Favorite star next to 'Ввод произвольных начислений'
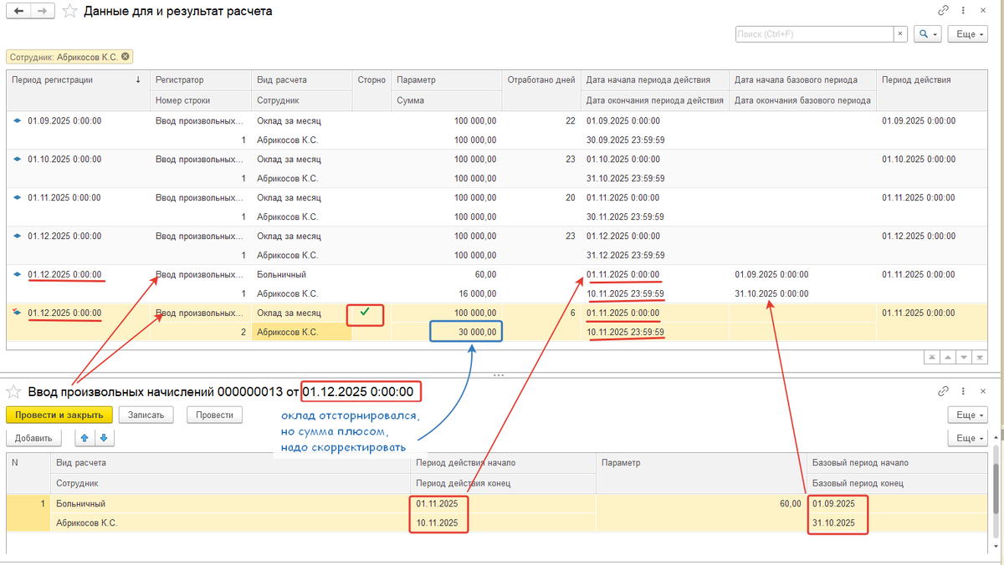Viewport: 1004px width, 565px height. click(14, 391)
